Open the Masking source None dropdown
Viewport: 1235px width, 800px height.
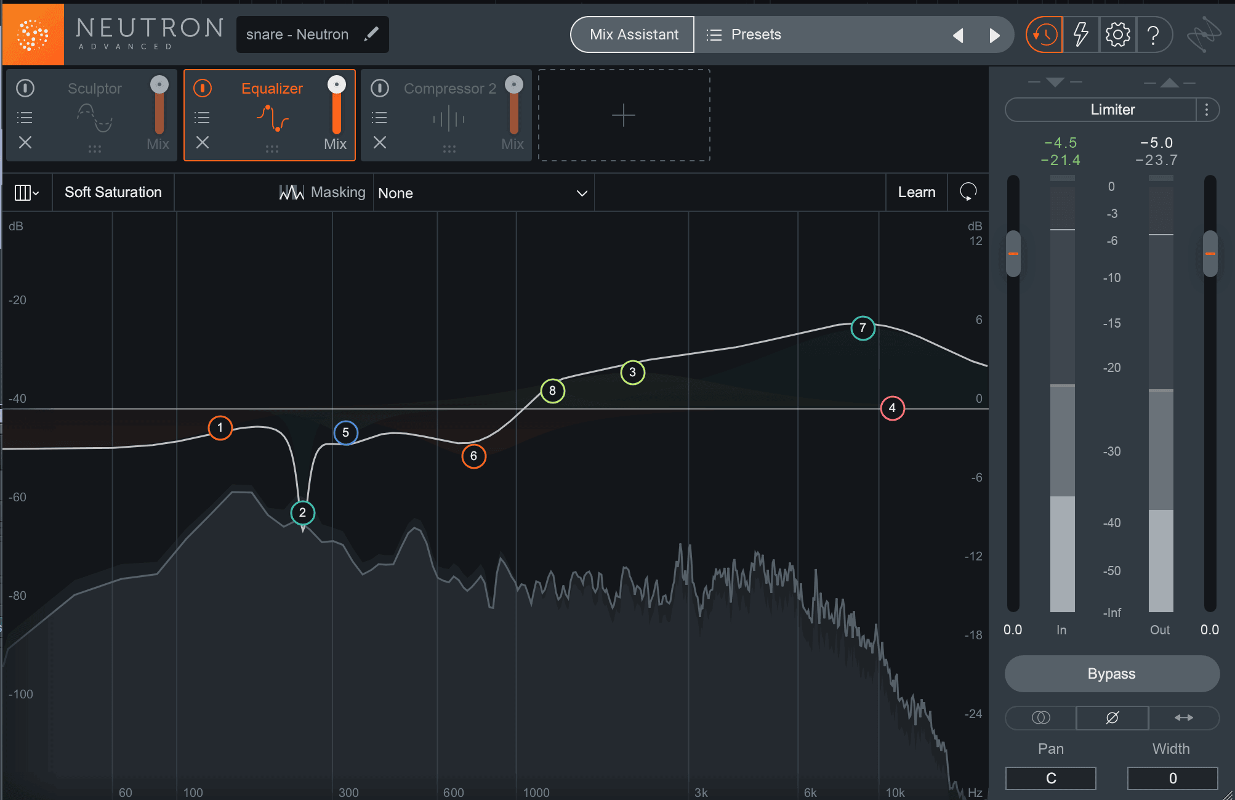[483, 193]
